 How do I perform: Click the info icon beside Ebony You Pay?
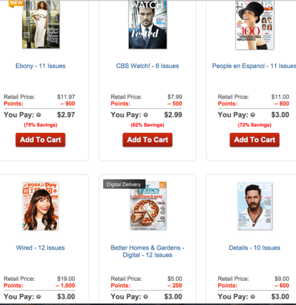pyautogui.click(x=39, y=115)
